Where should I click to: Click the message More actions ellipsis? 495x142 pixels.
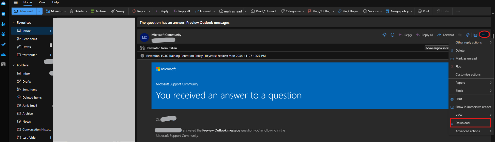click(x=483, y=35)
